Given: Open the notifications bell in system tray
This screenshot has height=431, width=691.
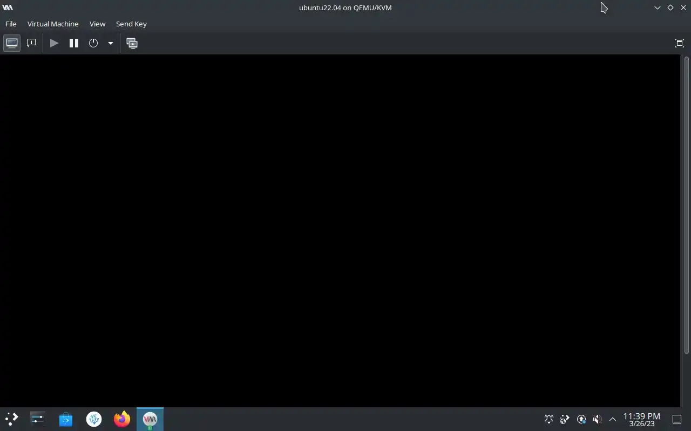Looking at the screenshot, I should [x=549, y=419].
